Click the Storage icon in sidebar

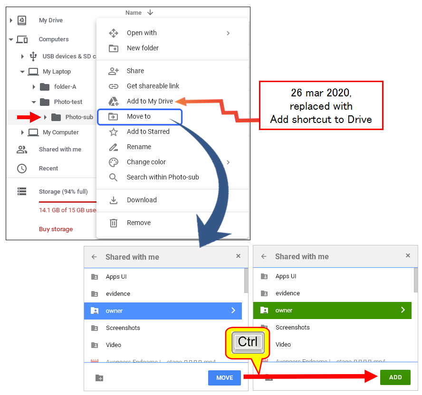coord(22,191)
